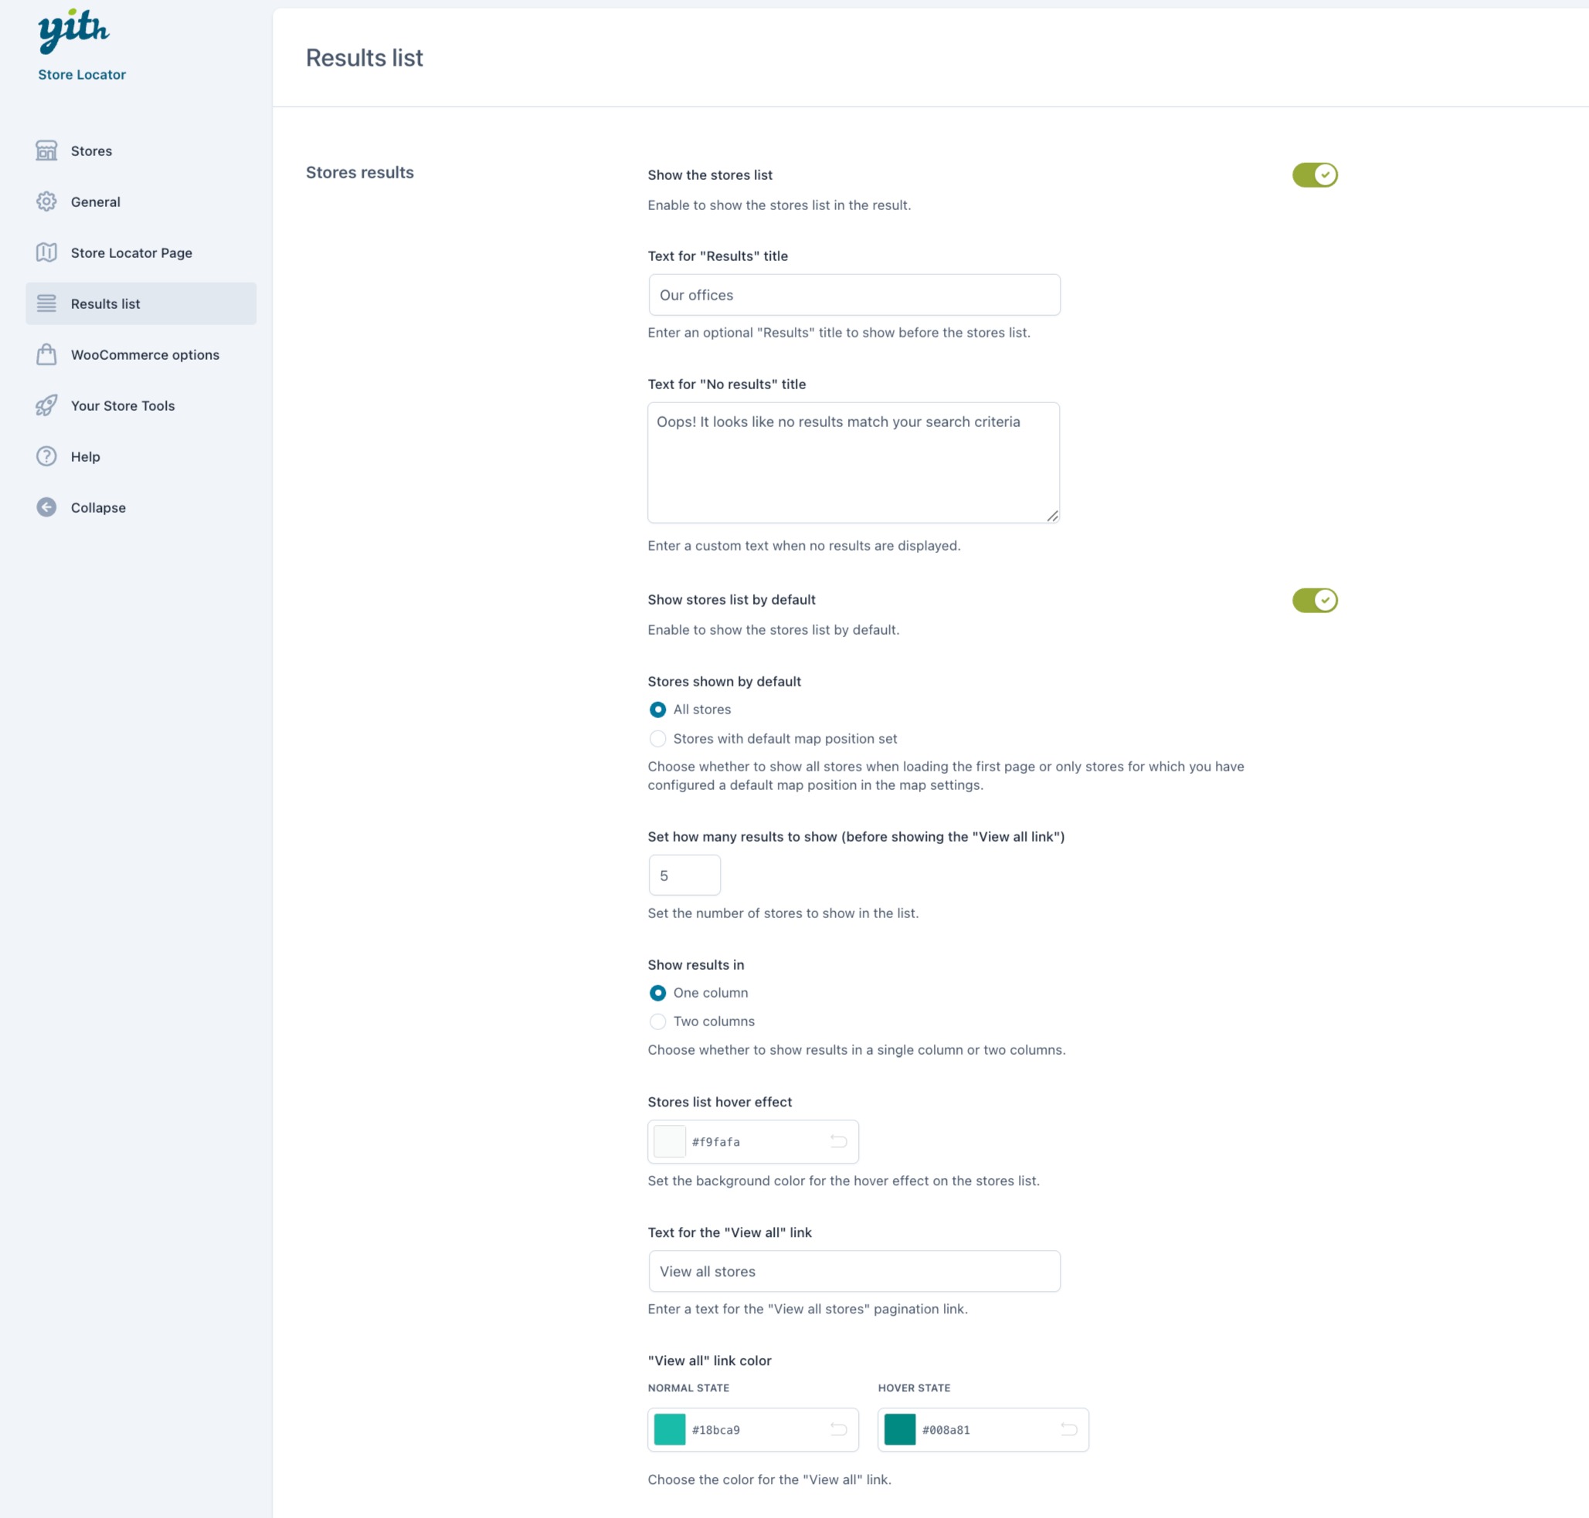Viewport: 1589px width, 1518px height.
Task: Toggle Show the stores list switch
Action: pos(1315,175)
